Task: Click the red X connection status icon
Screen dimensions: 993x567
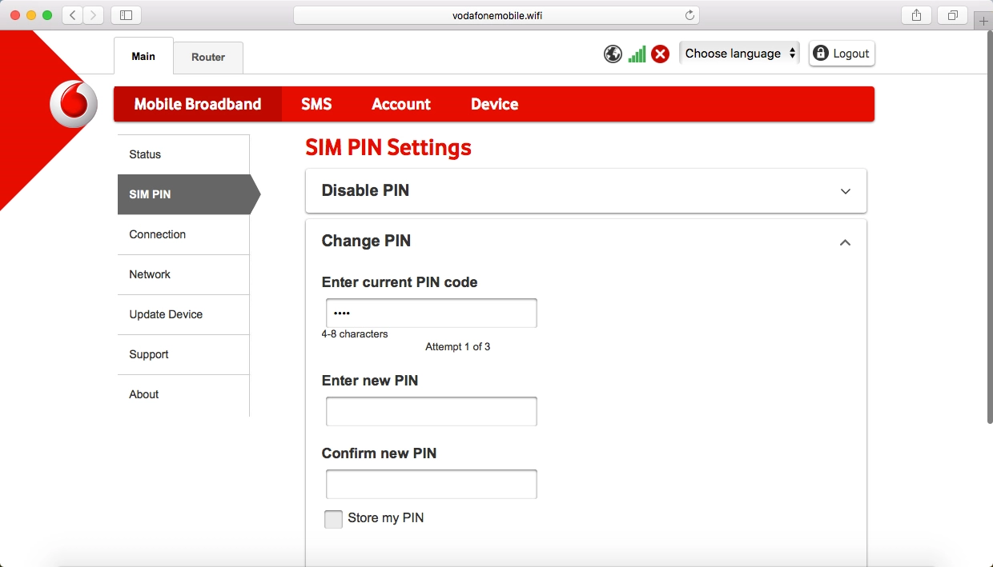Action: coord(660,54)
